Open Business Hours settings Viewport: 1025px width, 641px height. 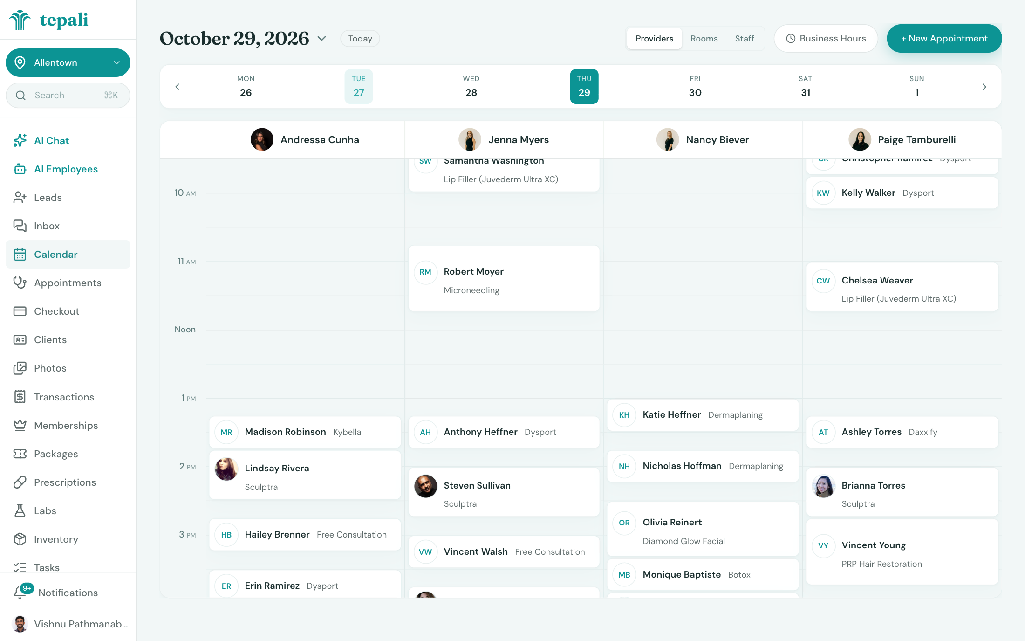click(x=826, y=39)
